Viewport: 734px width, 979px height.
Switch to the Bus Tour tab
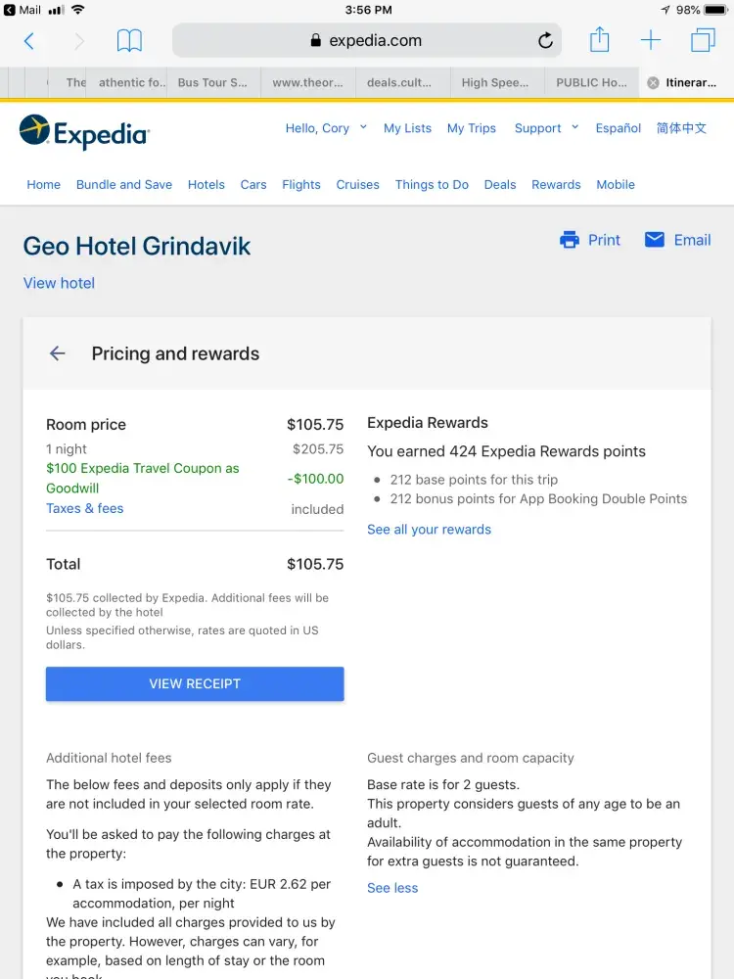click(x=212, y=83)
